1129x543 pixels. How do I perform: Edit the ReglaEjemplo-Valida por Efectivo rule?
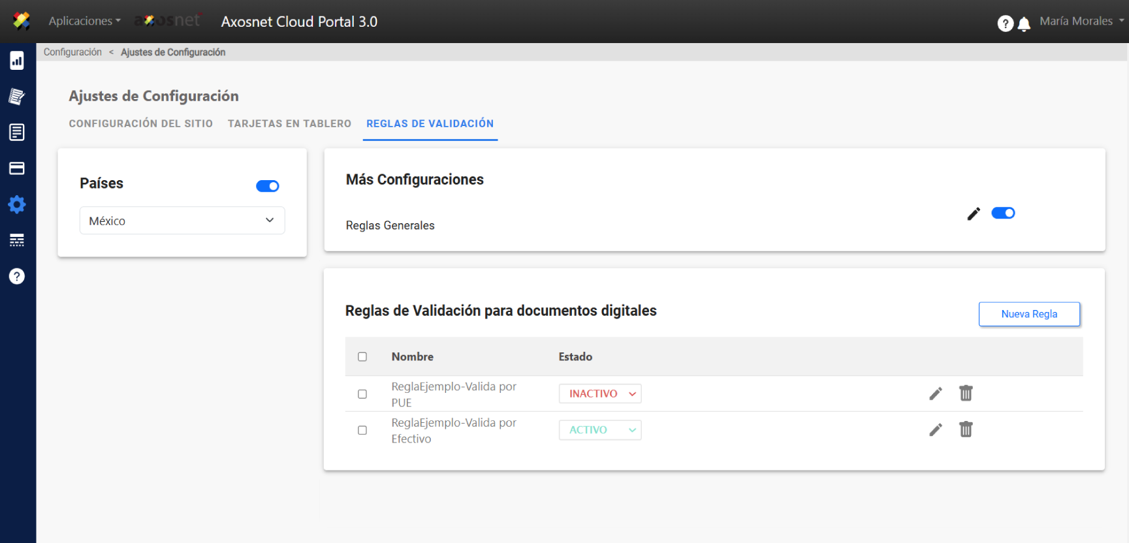pos(936,429)
